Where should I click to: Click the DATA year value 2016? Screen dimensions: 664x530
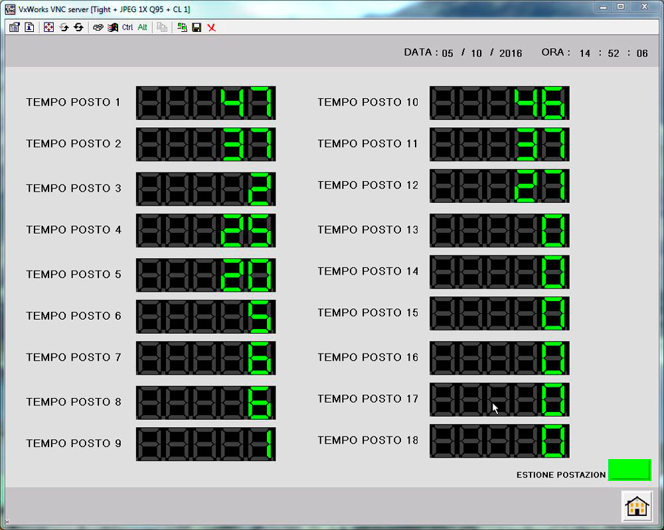(511, 53)
